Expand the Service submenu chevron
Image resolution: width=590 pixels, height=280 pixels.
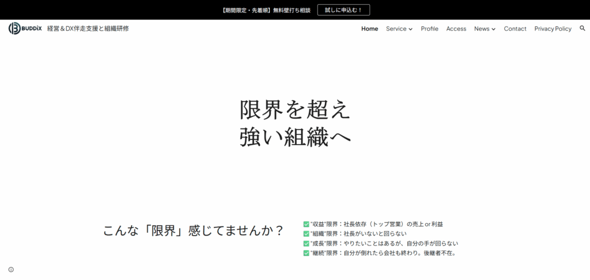click(x=411, y=29)
